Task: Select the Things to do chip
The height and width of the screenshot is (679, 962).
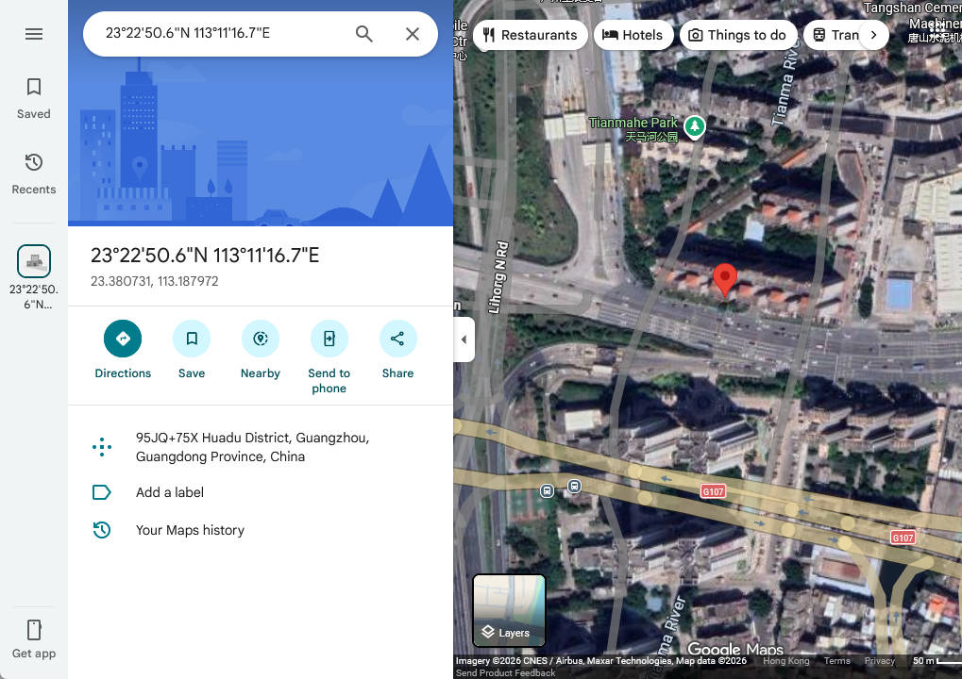Action: (x=736, y=35)
